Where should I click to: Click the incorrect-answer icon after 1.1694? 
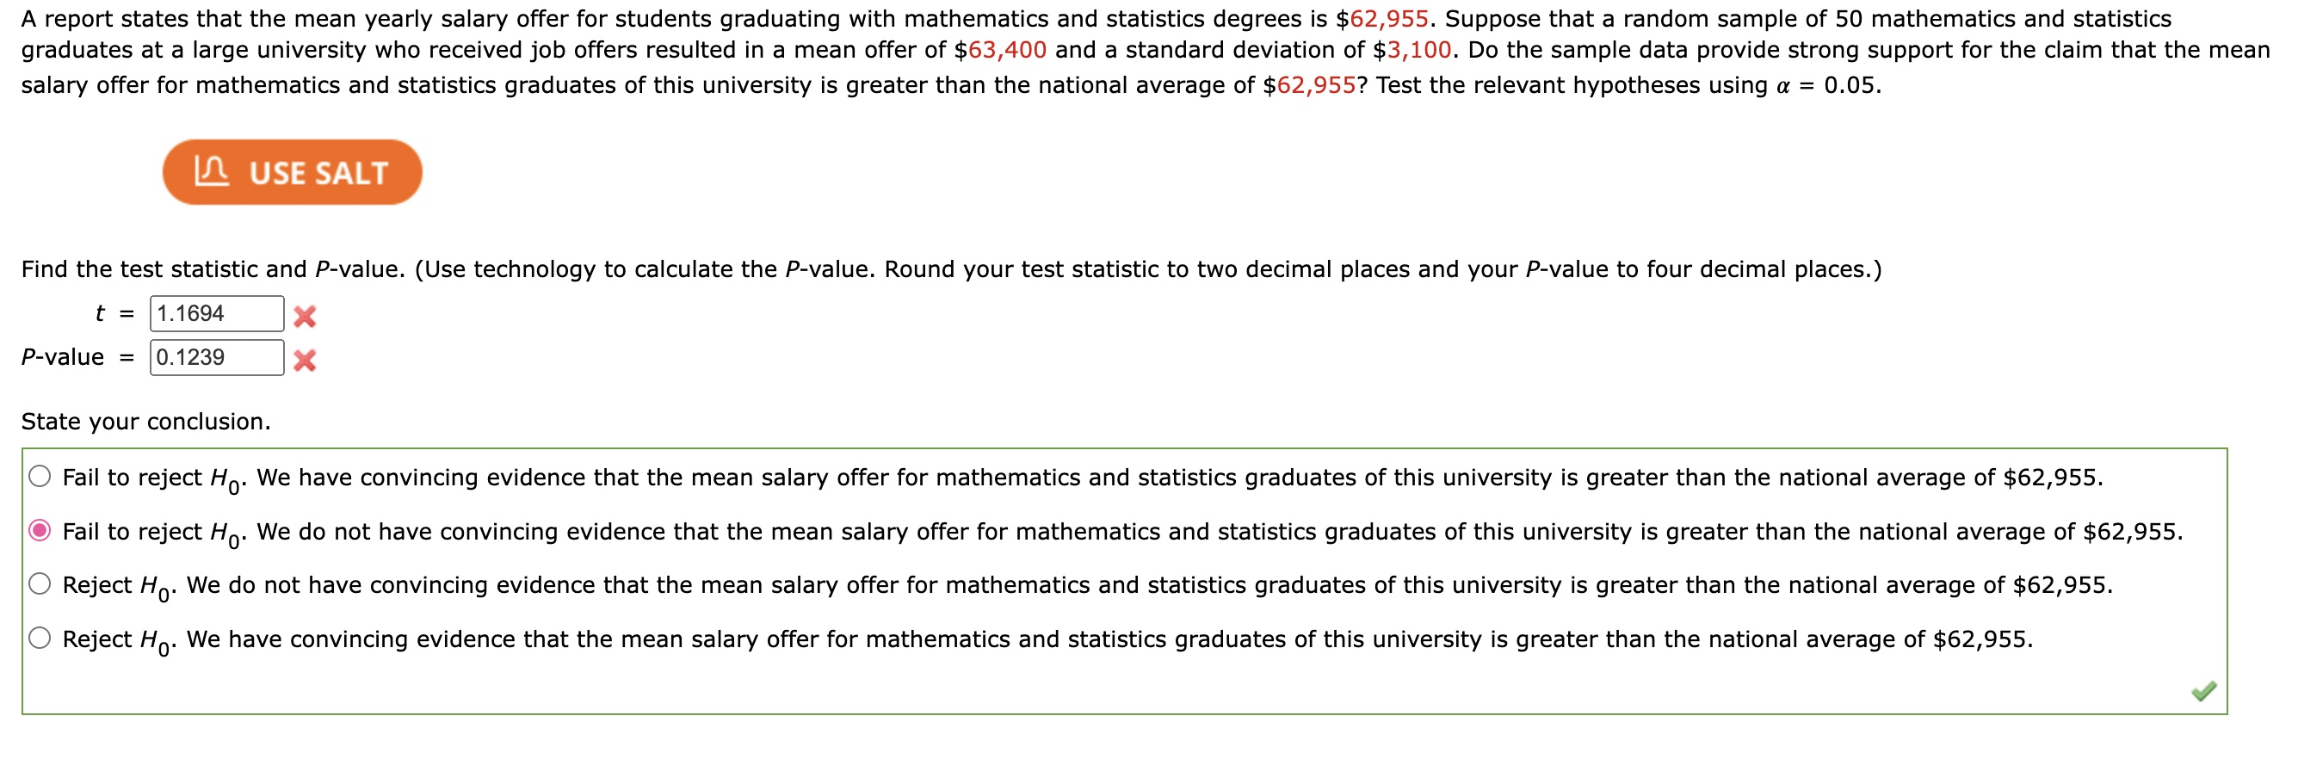tap(302, 313)
